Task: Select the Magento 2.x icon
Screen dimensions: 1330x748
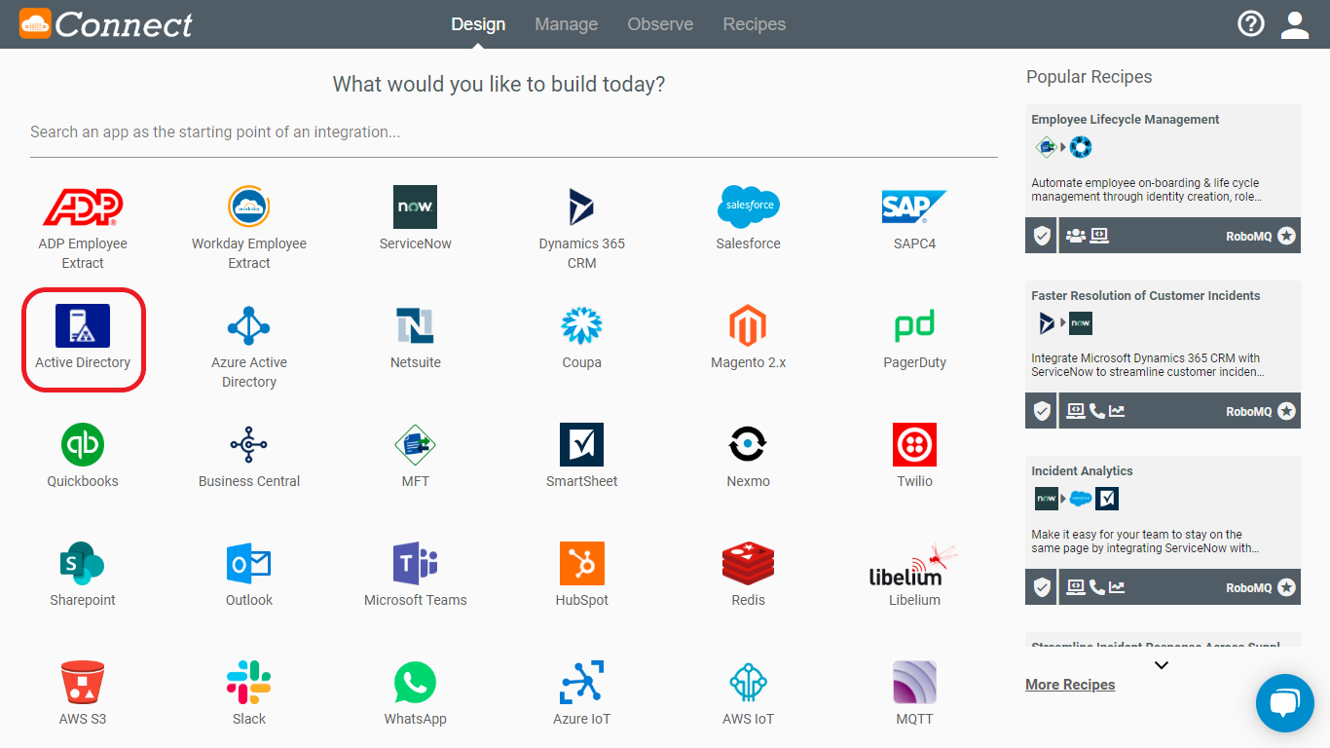Action: (x=749, y=325)
